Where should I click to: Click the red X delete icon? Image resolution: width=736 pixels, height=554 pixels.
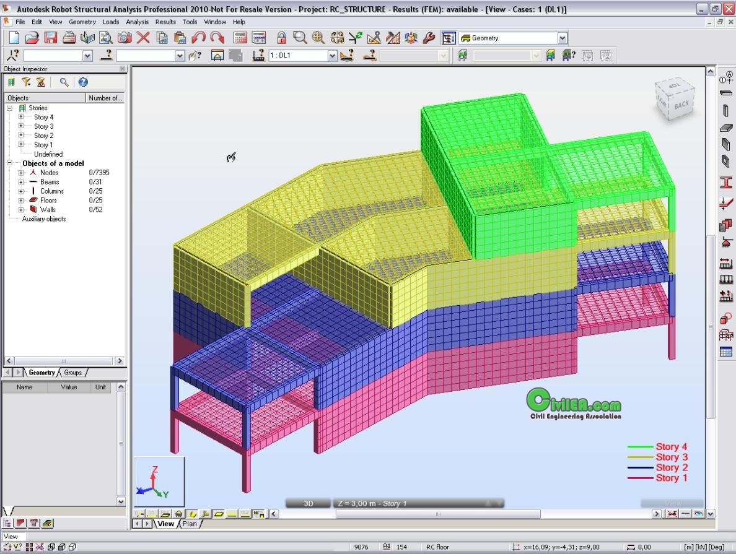click(143, 38)
